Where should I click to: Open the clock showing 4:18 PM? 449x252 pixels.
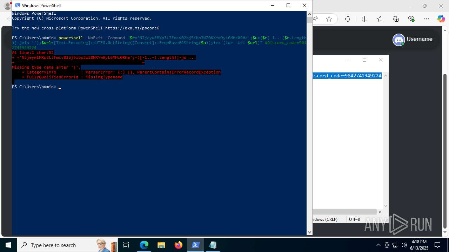419,245
